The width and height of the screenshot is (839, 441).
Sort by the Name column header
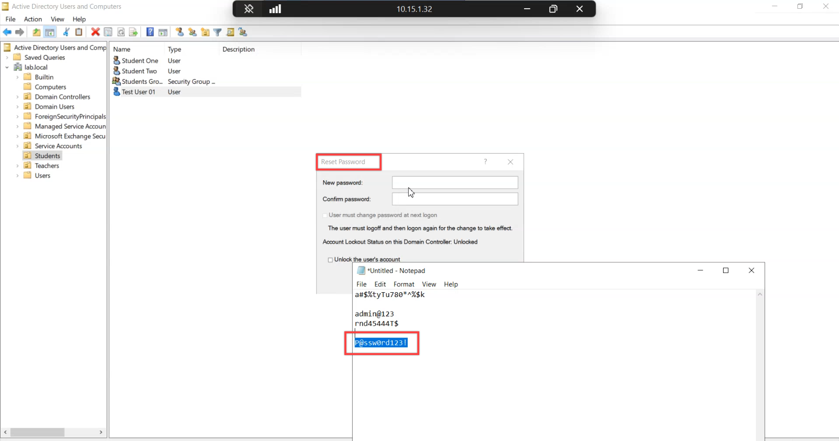[137, 49]
